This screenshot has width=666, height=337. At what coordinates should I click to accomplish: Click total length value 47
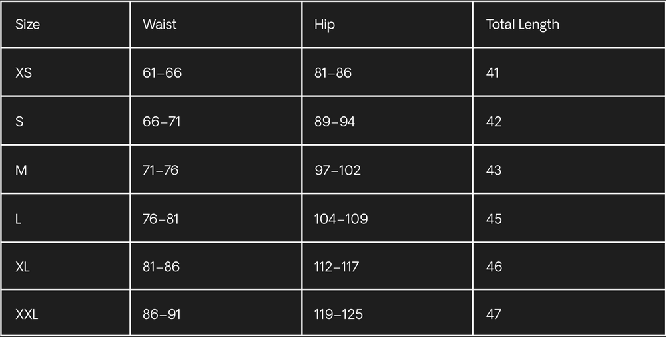(x=494, y=314)
